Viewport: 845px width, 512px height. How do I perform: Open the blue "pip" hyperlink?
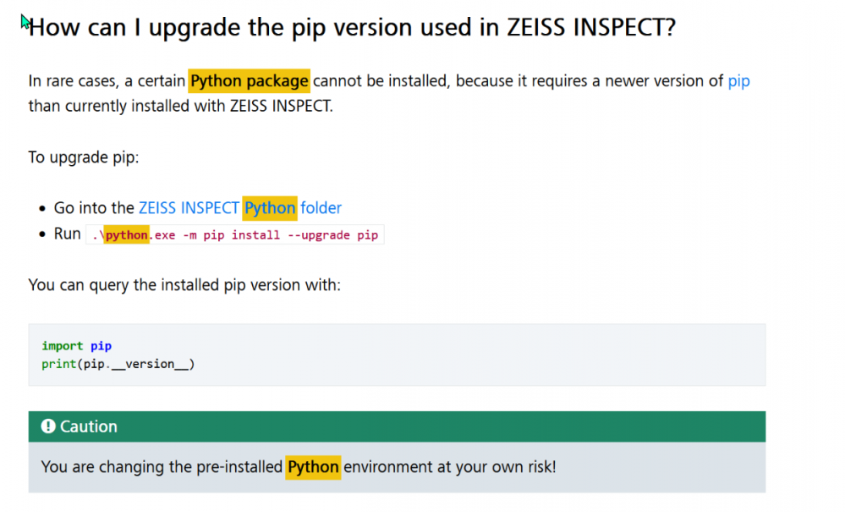click(x=738, y=81)
